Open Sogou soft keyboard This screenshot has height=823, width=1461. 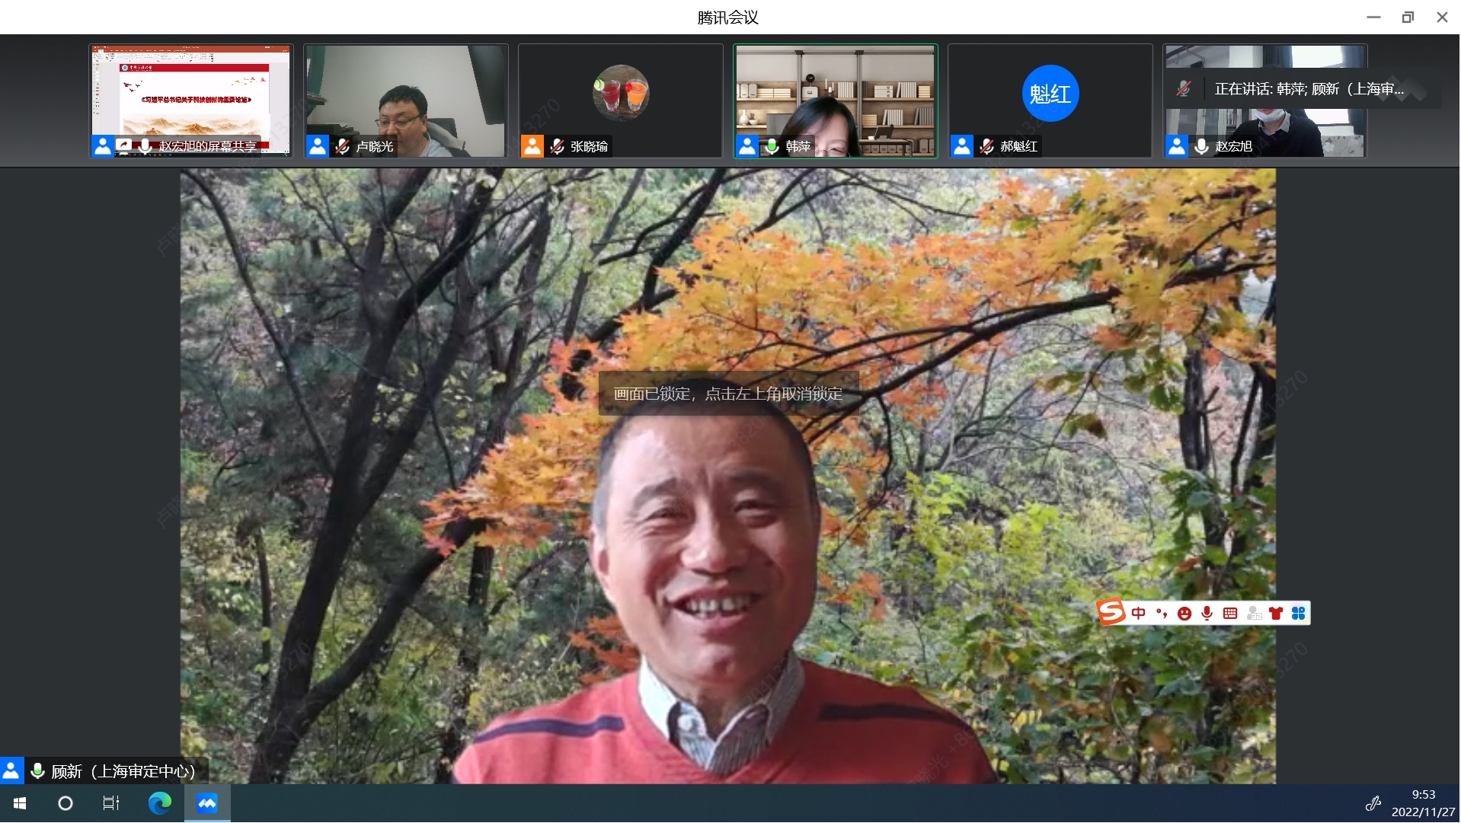pos(1230,614)
